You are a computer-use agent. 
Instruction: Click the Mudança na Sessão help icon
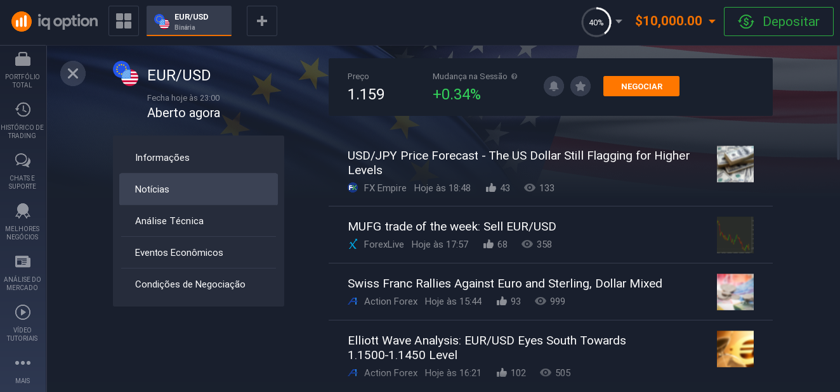(x=515, y=77)
